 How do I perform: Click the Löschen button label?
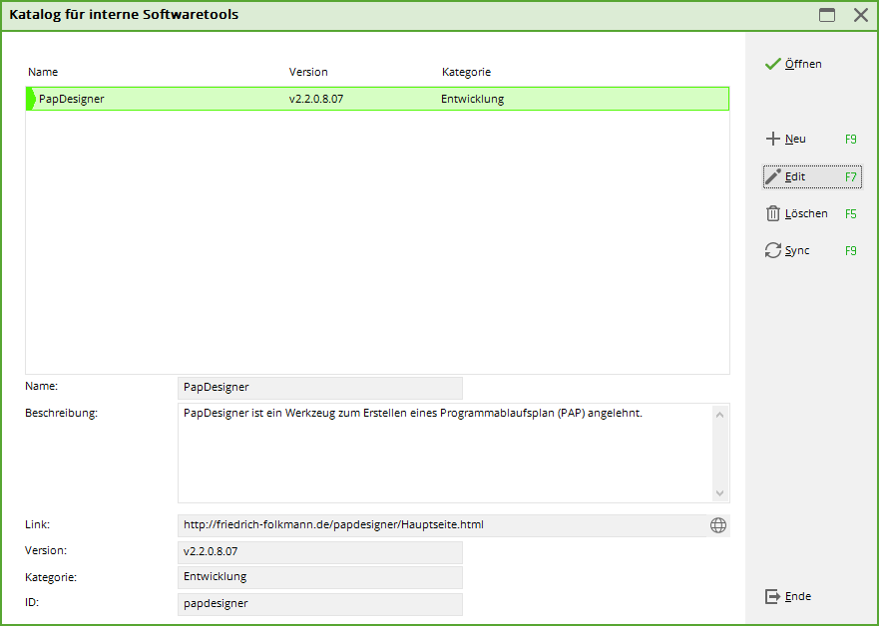[x=806, y=213]
